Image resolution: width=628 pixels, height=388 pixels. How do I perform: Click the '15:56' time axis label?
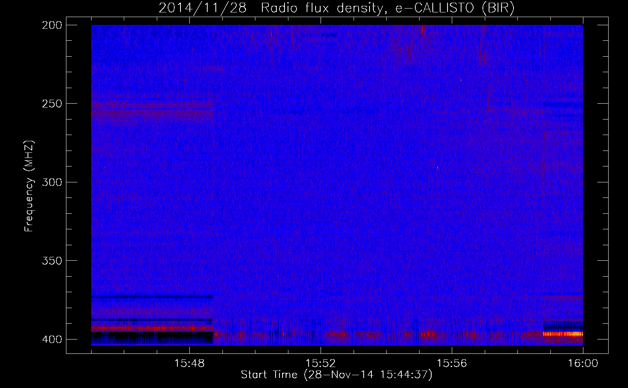(x=452, y=364)
